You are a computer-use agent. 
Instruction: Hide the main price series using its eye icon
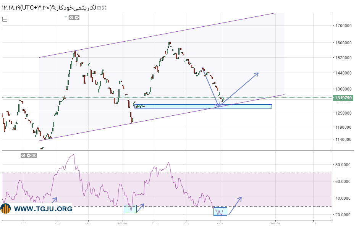(71, 18)
